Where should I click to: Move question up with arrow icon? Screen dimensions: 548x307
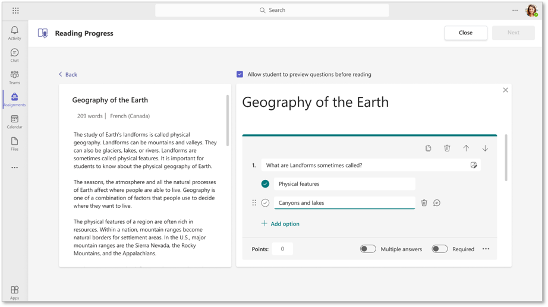[x=466, y=148]
